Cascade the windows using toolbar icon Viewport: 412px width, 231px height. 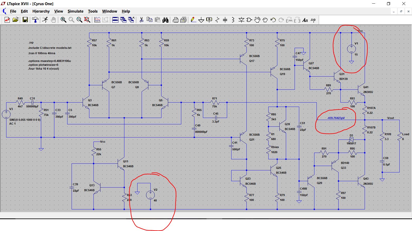coord(123,20)
